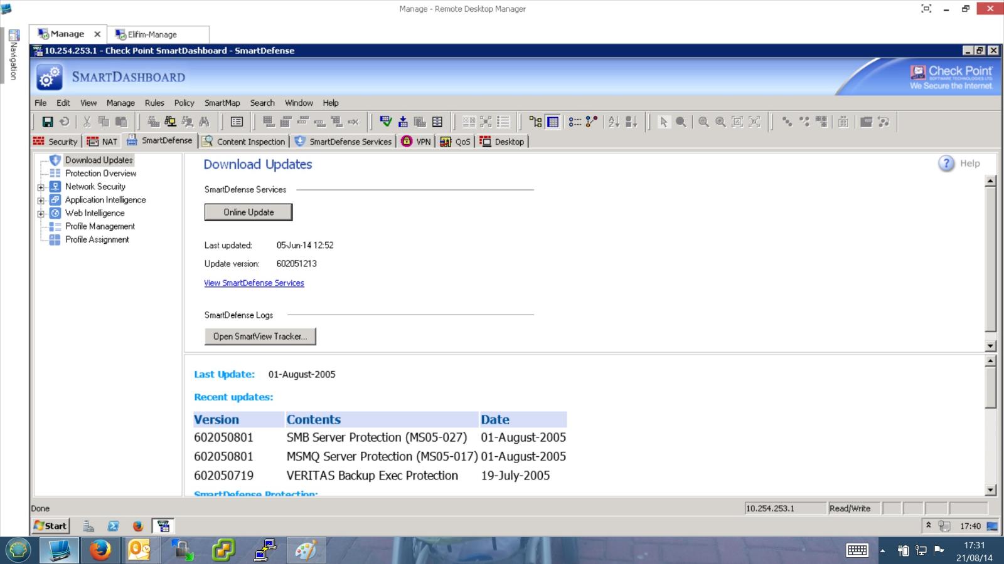Viewport: 1004px width, 564px height.
Task: Expand the Application Intelligence tree node
Action: click(41, 201)
